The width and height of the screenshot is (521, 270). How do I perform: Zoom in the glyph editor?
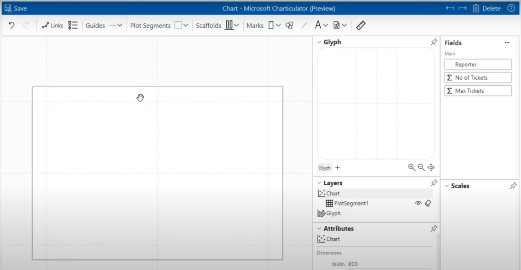click(x=412, y=168)
